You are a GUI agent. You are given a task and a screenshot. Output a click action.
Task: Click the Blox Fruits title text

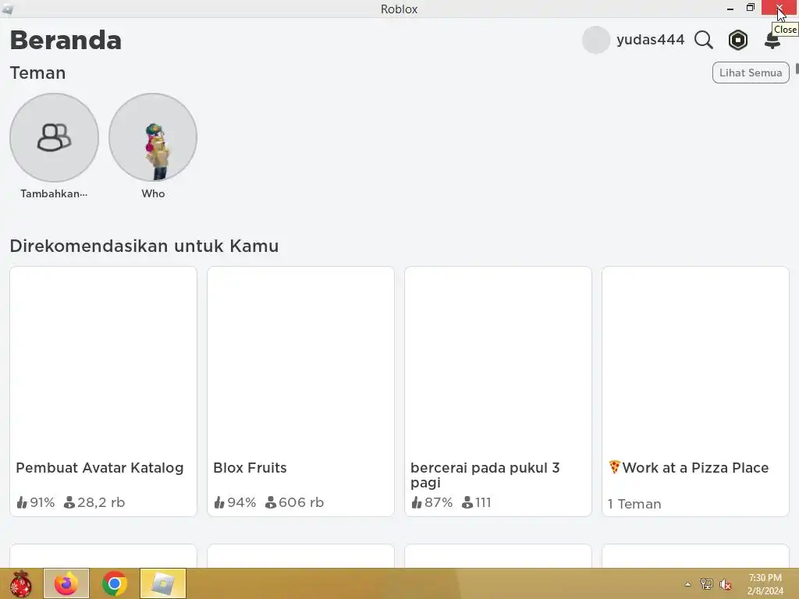(250, 468)
